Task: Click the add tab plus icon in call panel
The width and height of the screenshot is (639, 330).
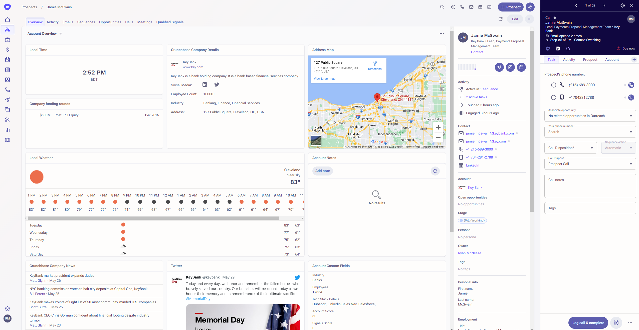Action: pyautogui.click(x=634, y=59)
